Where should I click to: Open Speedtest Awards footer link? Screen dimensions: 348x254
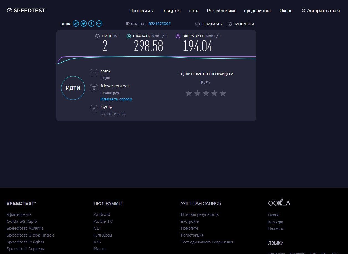[x=25, y=228]
